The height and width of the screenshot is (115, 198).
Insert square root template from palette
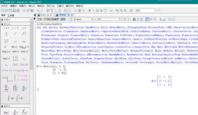(x=24, y=34)
